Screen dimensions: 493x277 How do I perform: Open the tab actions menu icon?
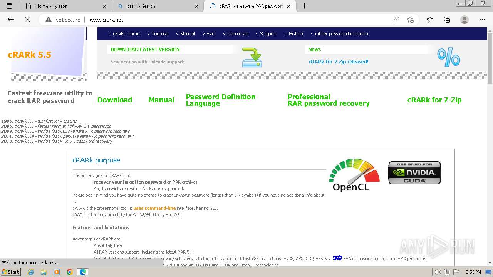click(x=9, y=6)
